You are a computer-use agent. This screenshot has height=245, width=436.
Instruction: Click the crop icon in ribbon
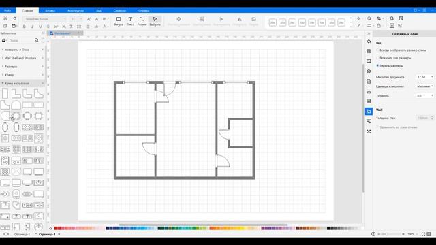(x=379, y=18)
